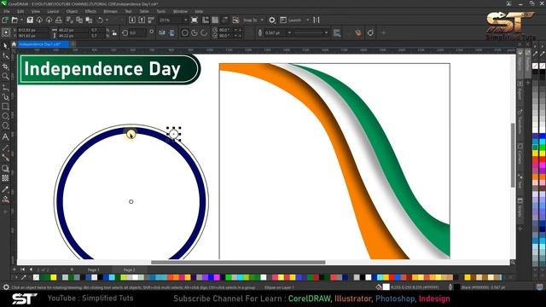Screen dimensions: 546x307
Task: Open the Snap To dropdown
Action: (x=262, y=20)
